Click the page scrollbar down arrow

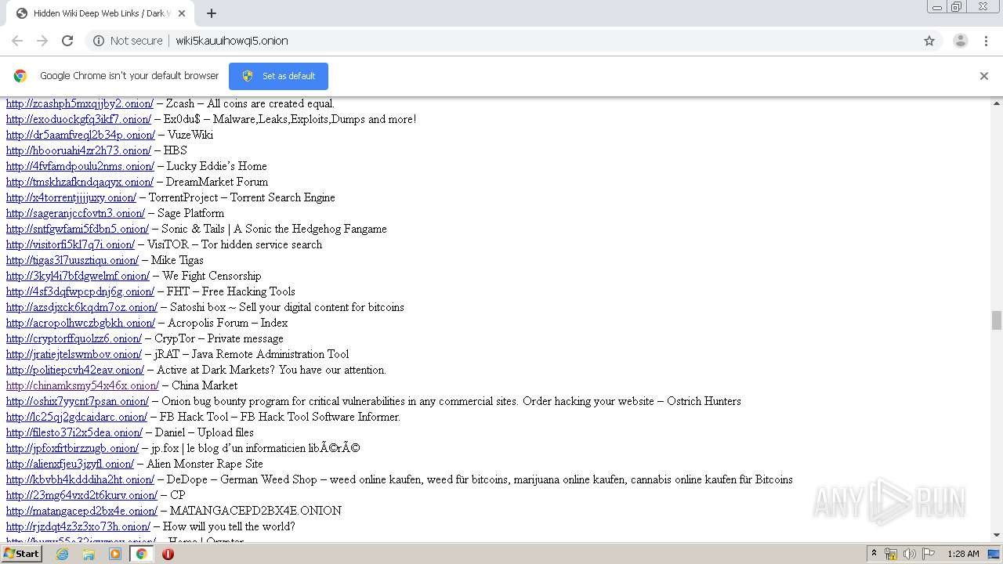(x=997, y=535)
